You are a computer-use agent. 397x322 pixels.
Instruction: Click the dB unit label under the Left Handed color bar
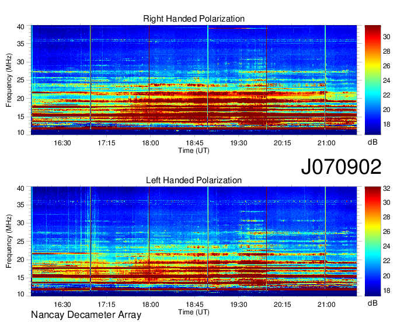[372, 303]
